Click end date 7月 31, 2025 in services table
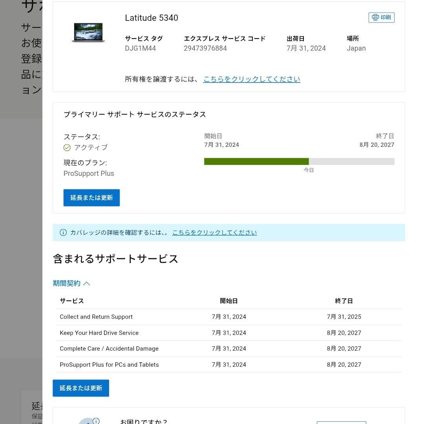The width and height of the screenshot is (424, 424). pyautogui.click(x=344, y=317)
